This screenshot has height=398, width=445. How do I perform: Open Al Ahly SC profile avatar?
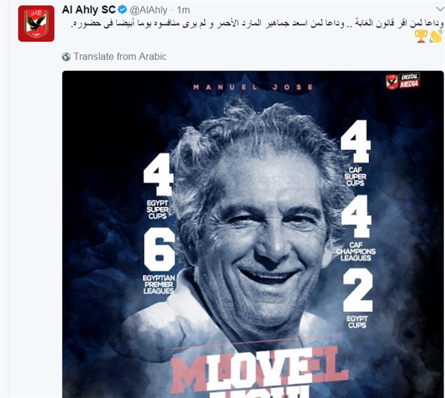point(36,23)
